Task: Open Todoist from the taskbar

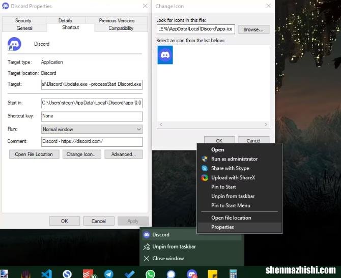Action: coord(89,274)
